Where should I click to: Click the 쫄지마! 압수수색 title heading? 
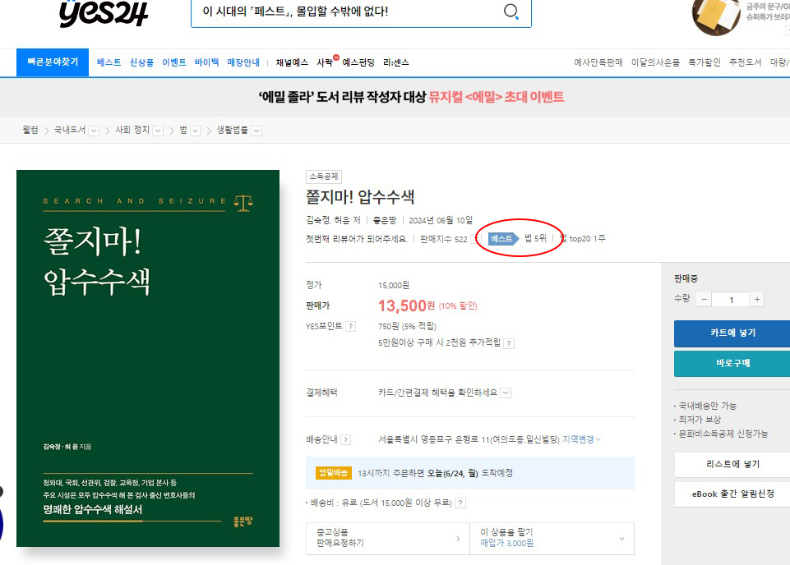360,197
